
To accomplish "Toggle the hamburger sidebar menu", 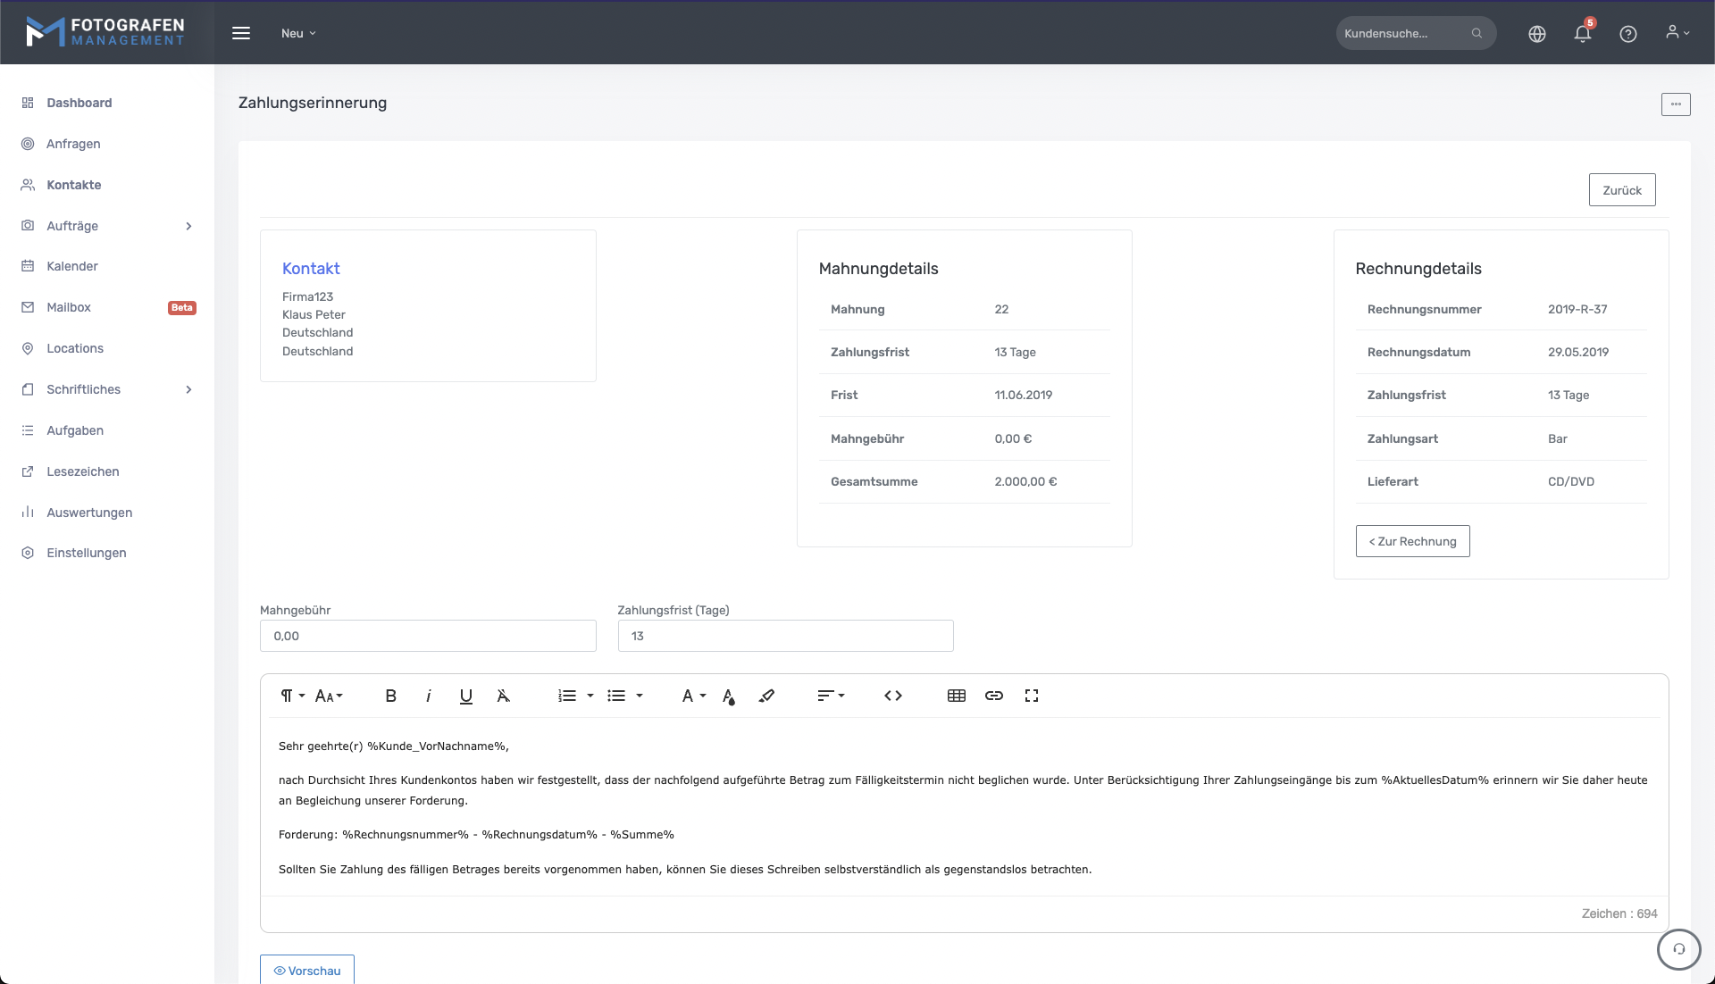I will pyautogui.click(x=241, y=33).
